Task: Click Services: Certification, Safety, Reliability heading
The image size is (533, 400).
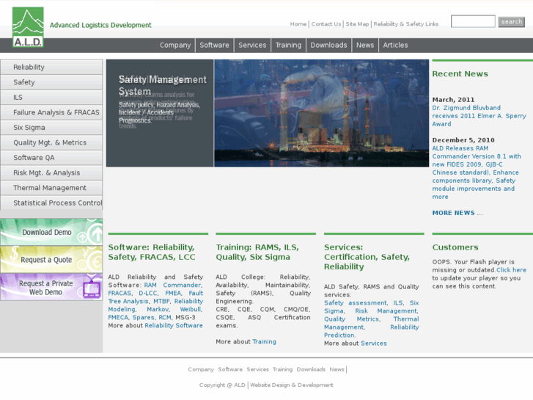Action: [x=367, y=257]
